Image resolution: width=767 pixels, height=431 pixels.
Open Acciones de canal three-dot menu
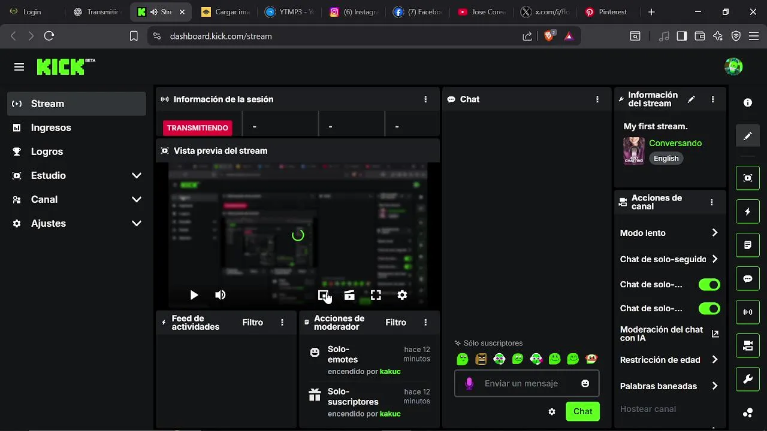[711, 202]
